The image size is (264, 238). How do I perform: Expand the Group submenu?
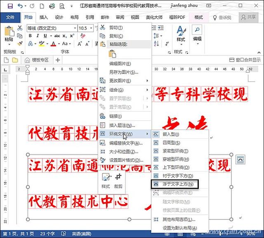point(125,90)
